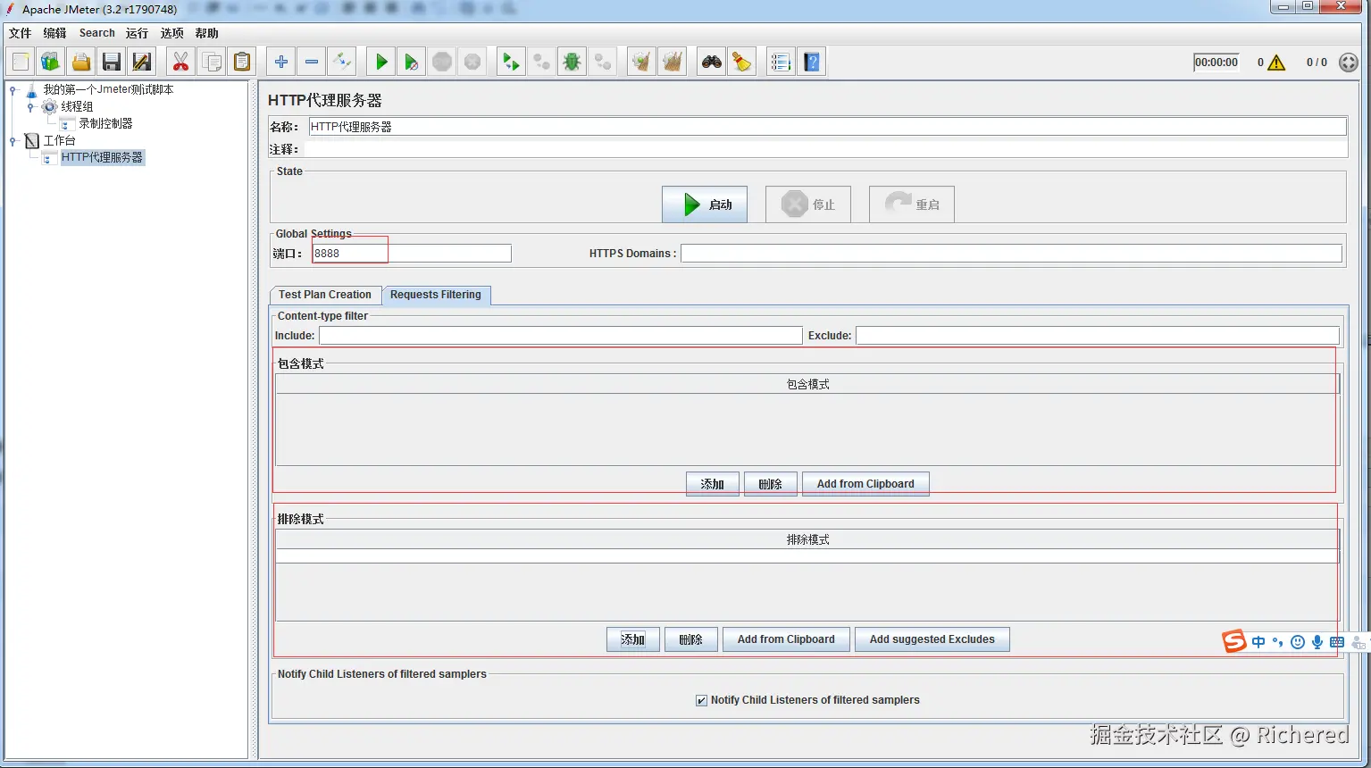
Task: Click the green bug toolbar icon
Action: (573, 62)
